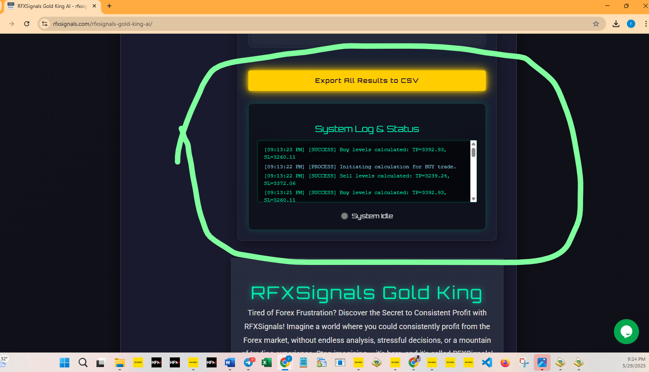Reload the page with refresh icon
The height and width of the screenshot is (372, 649).
pyautogui.click(x=27, y=24)
